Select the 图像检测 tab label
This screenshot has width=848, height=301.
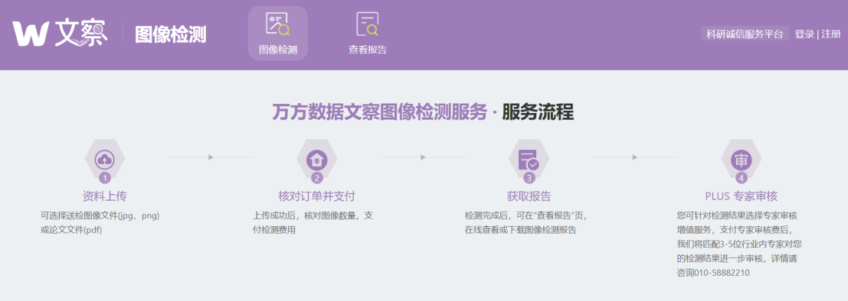278,50
